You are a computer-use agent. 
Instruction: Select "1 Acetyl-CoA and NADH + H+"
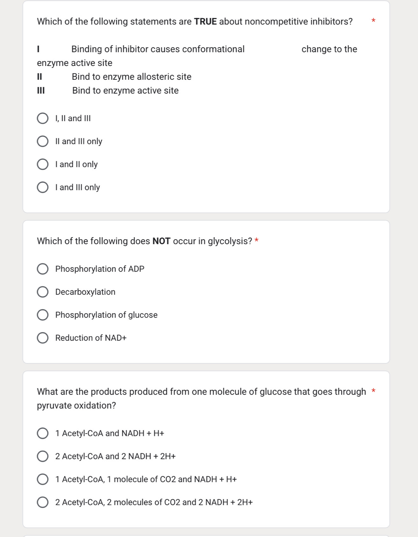coord(43,433)
